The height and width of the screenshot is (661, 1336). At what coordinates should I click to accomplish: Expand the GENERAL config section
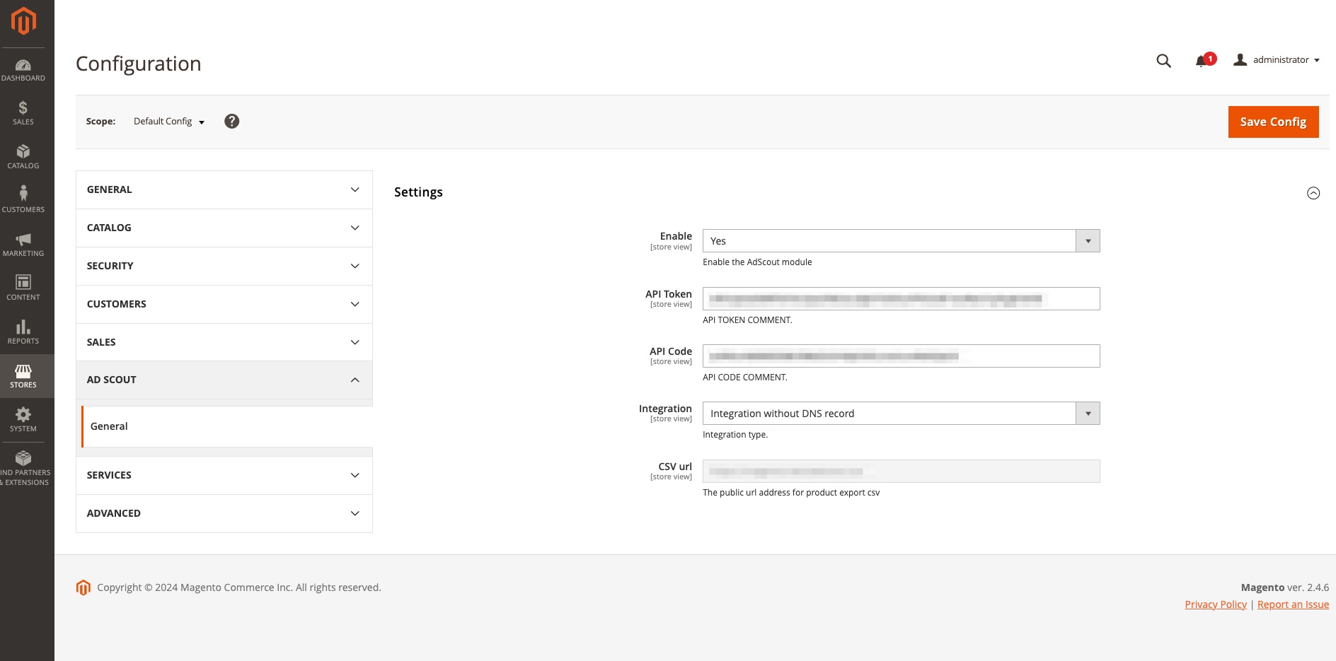coord(224,189)
